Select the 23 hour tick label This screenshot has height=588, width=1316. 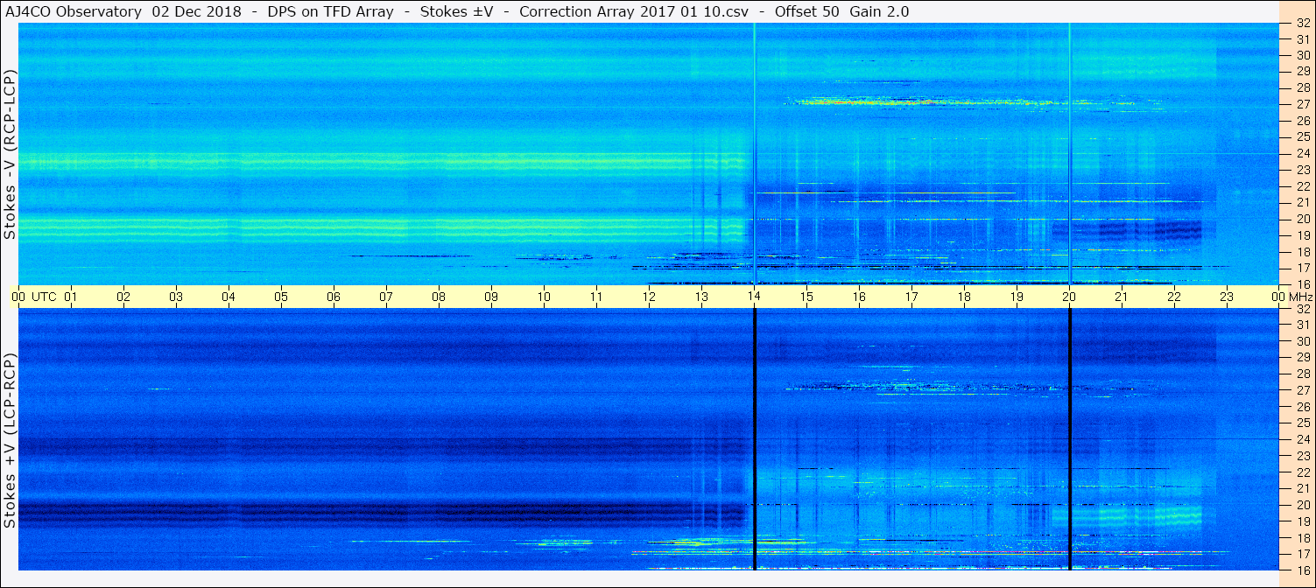tap(1227, 297)
